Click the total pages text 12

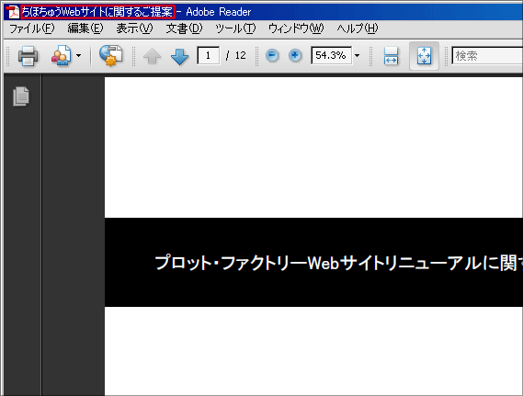click(241, 55)
